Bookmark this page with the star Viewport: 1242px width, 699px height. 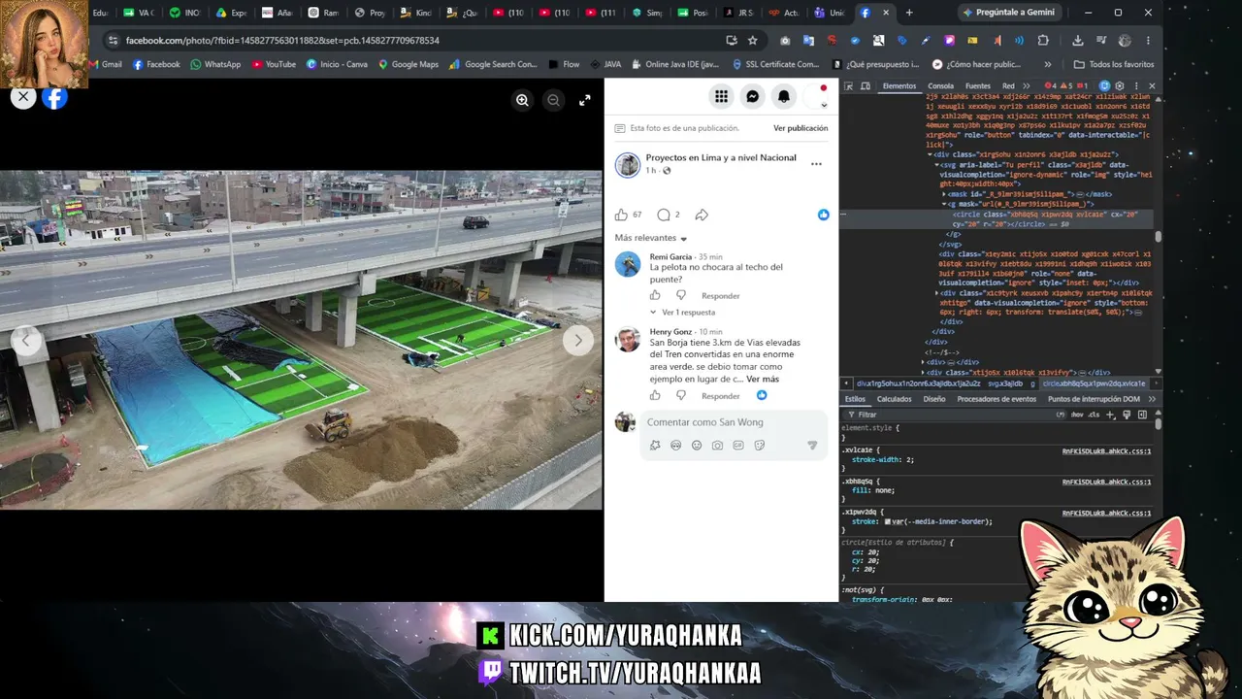[752, 41]
